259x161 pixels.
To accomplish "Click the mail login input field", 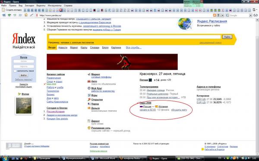I will [24, 61].
